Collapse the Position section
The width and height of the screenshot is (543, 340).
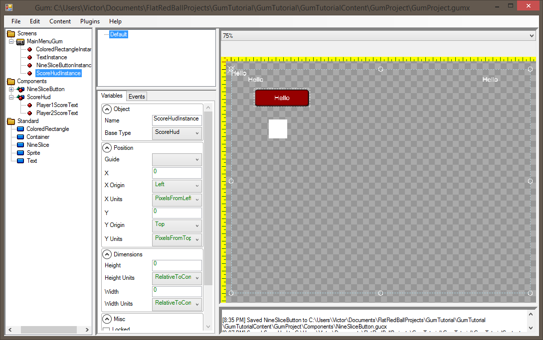[x=107, y=148]
